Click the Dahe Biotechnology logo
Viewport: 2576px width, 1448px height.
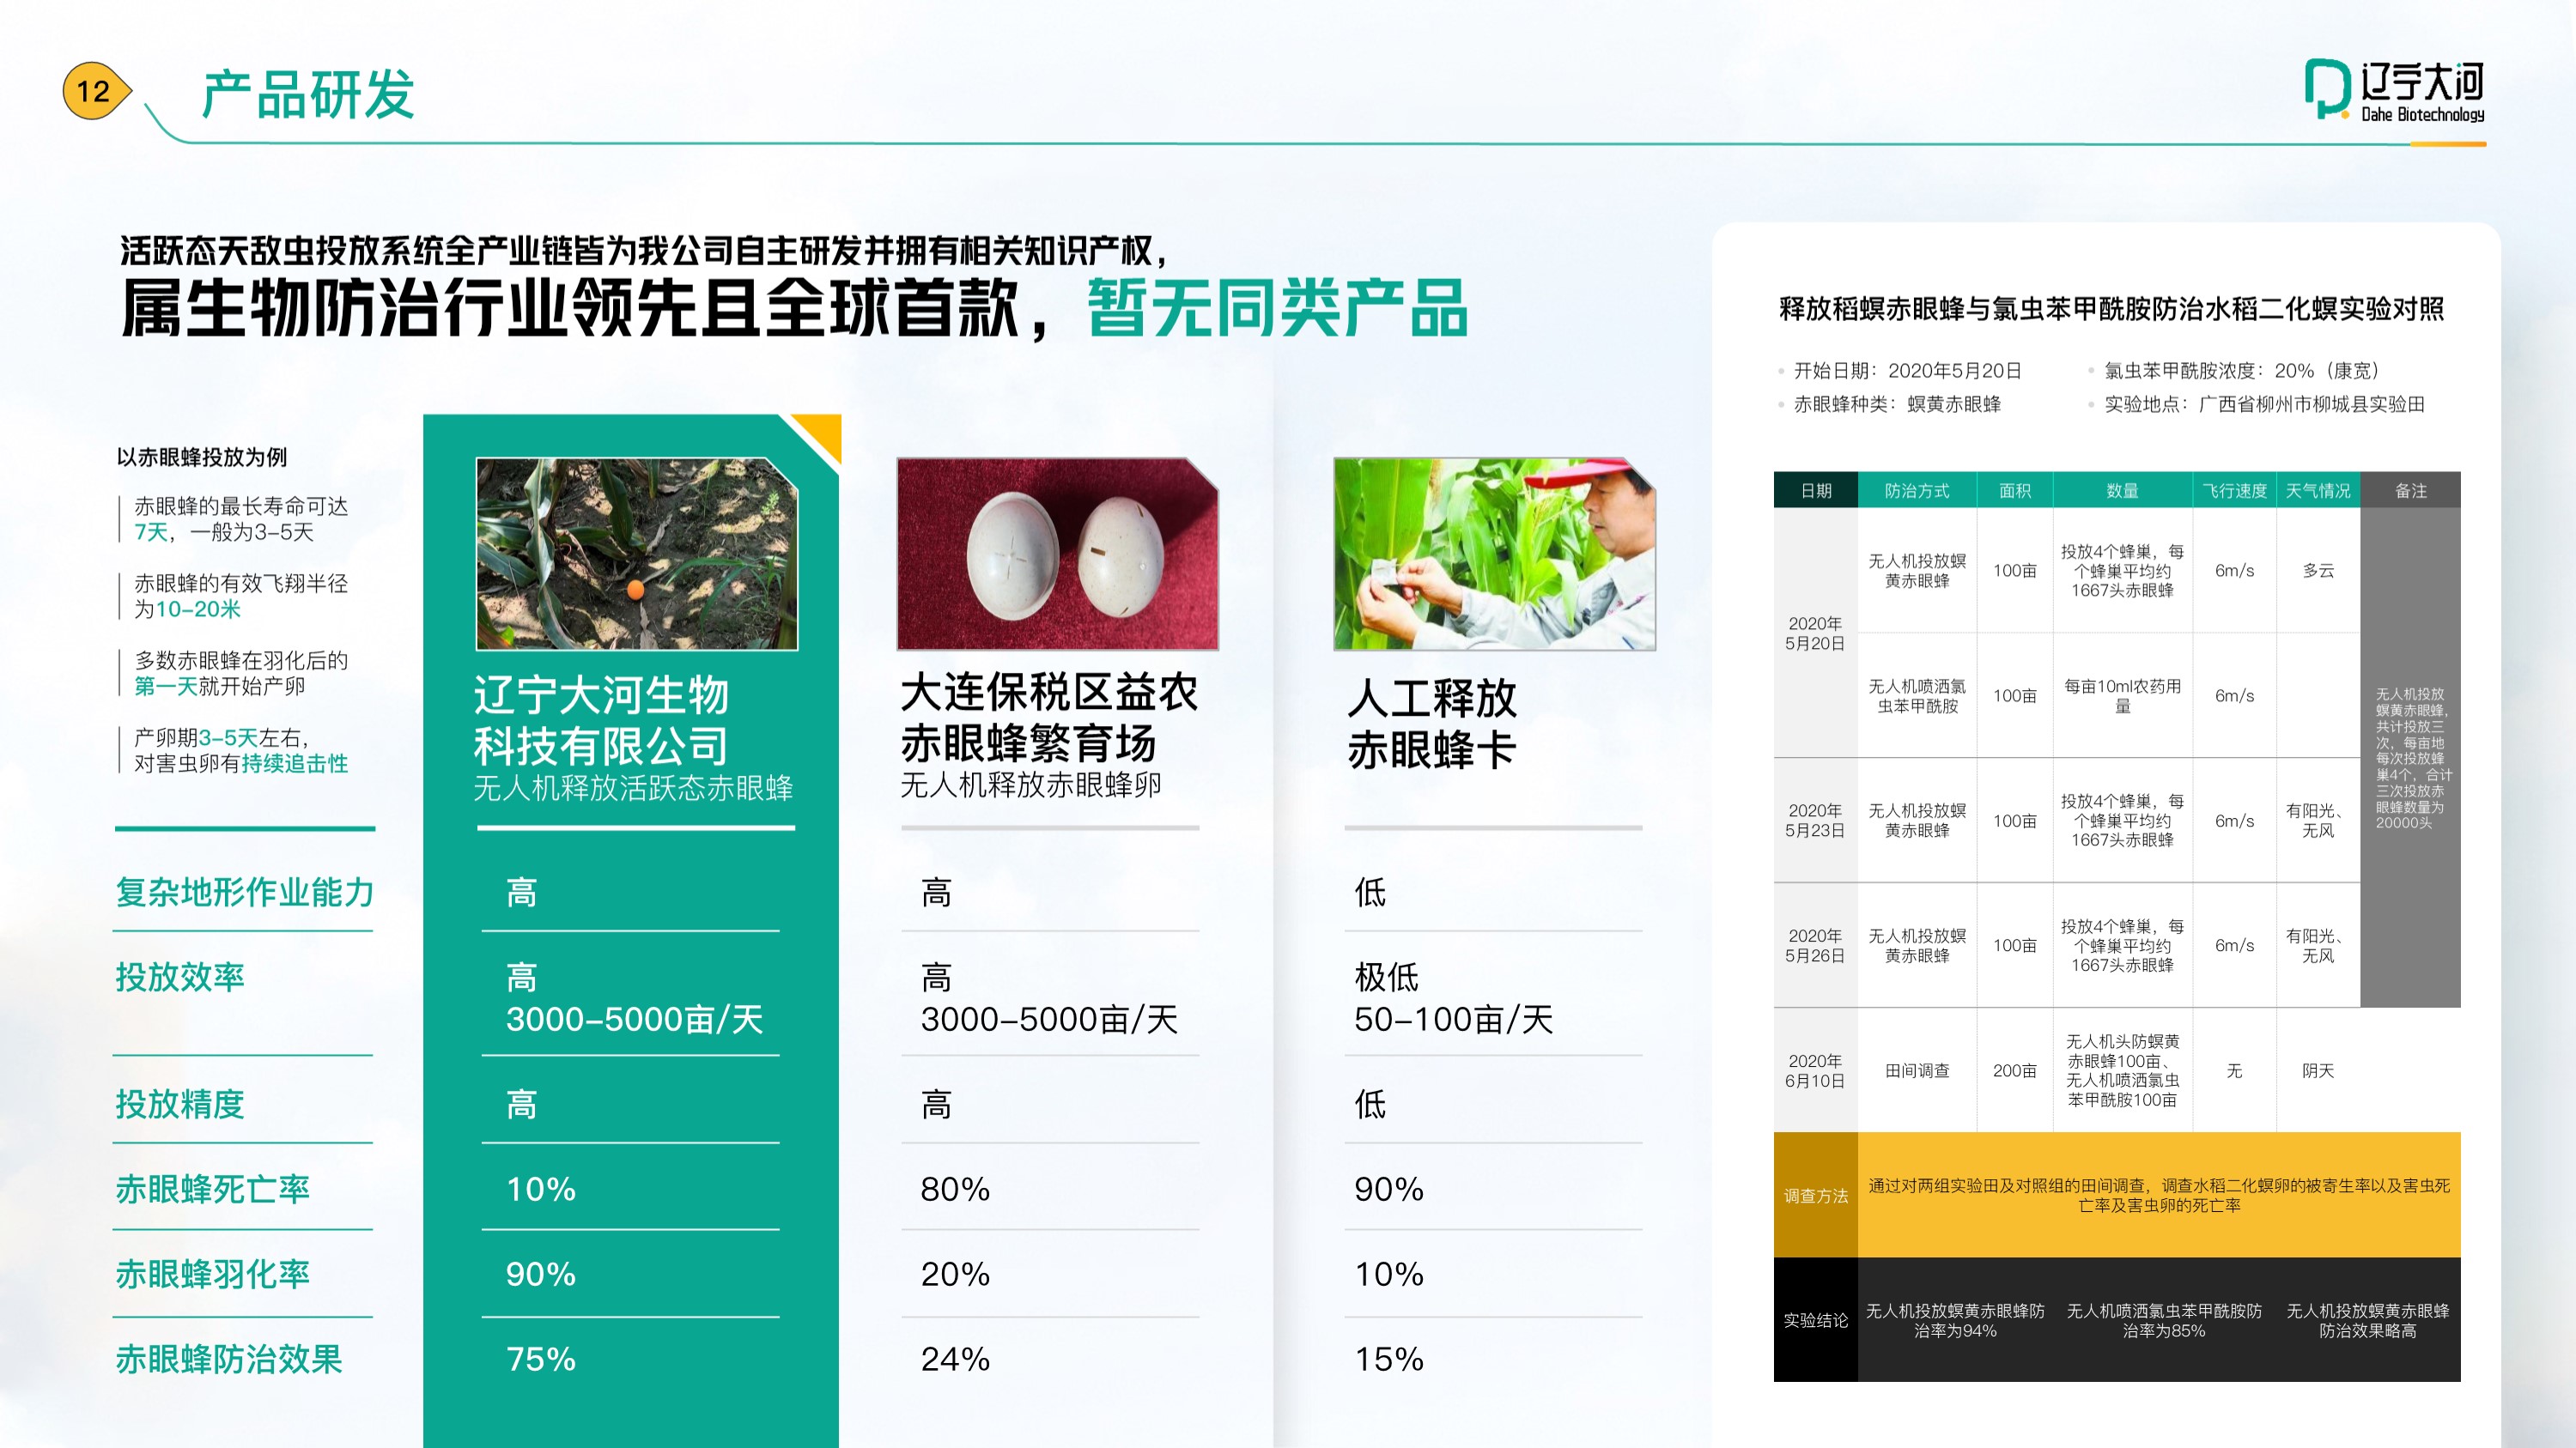tap(2394, 90)
